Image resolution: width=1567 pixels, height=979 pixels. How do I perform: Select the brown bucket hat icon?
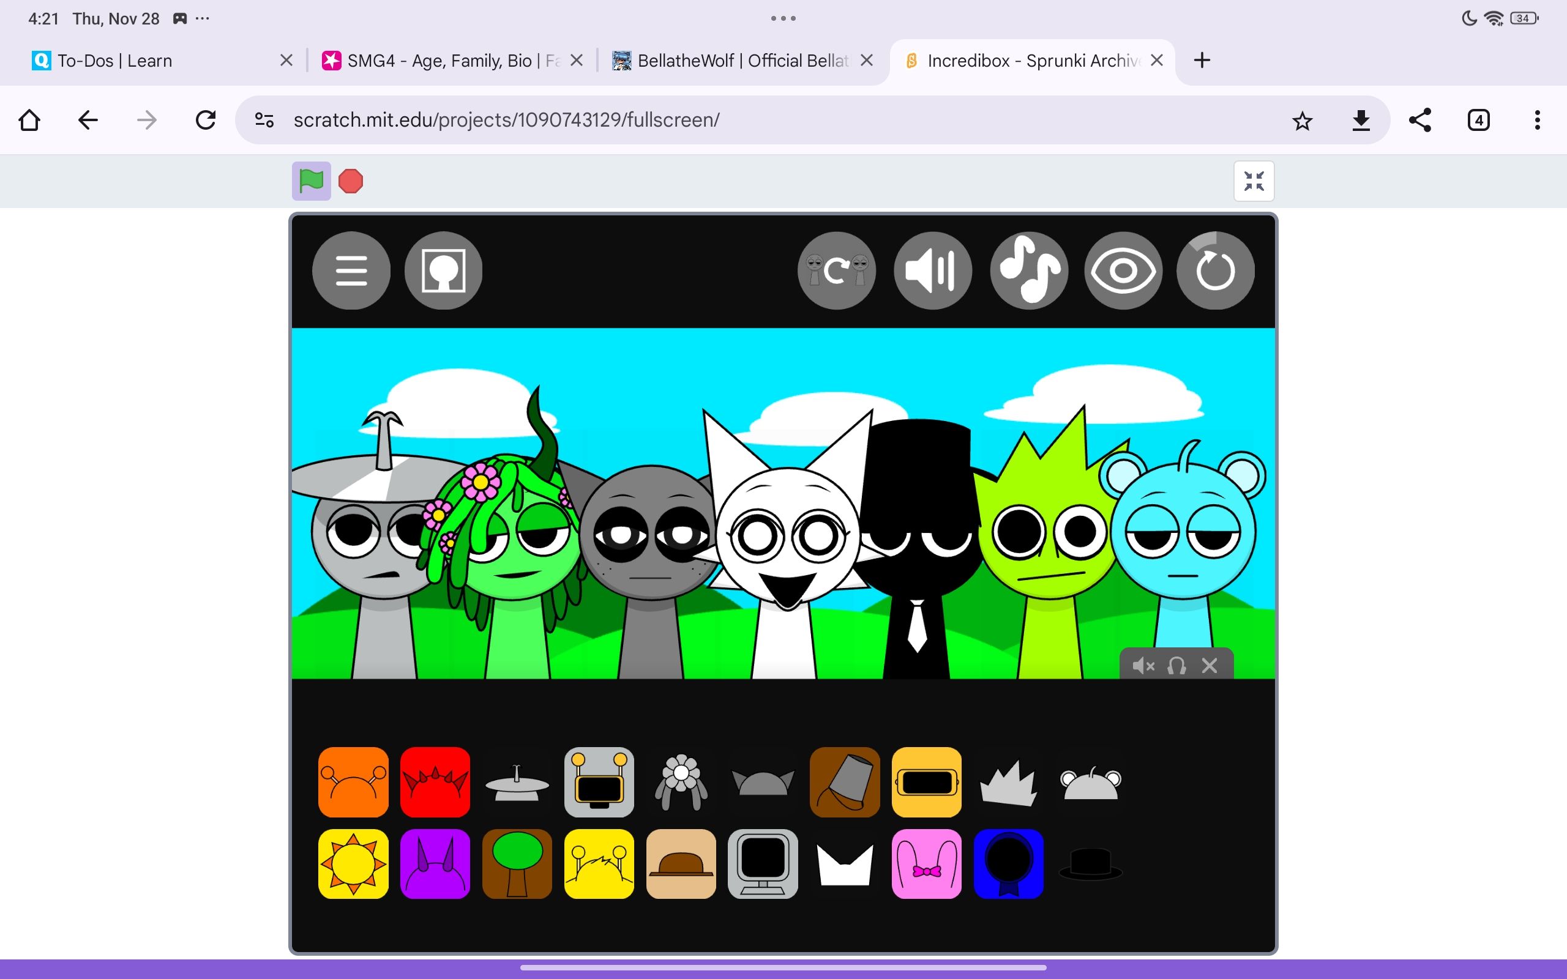844,782
